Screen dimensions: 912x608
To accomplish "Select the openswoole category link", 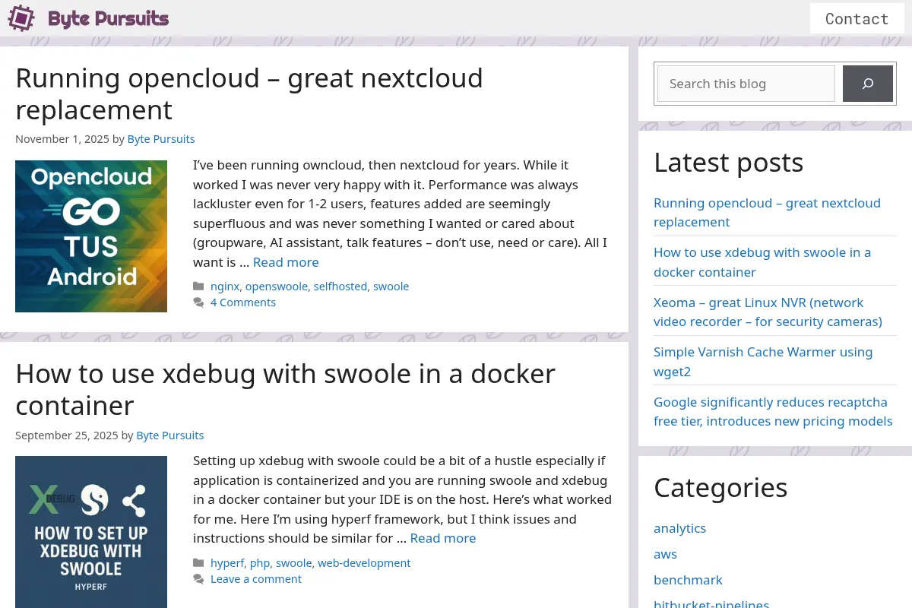I will tap(277, 287).
